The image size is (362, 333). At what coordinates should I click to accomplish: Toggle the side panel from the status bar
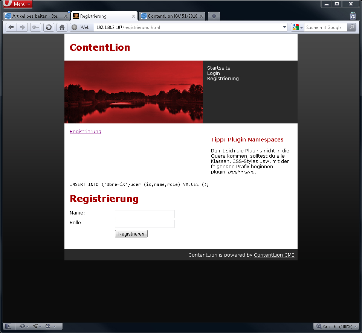(8, 326)
